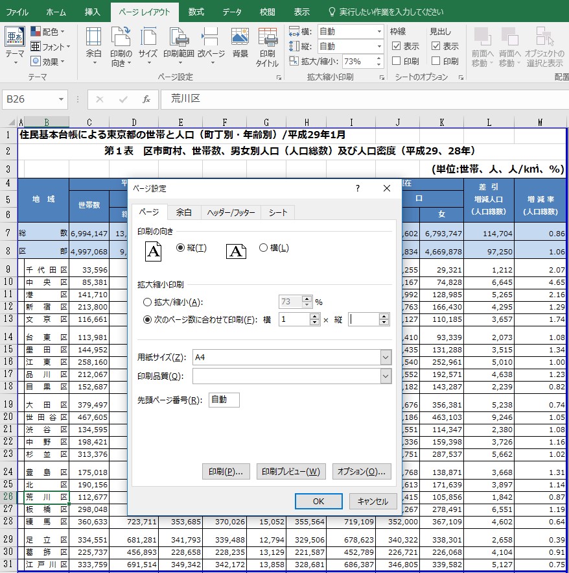
Task: Uncheck the 見出し 表示 checkbox
Action: coord(435,46)
